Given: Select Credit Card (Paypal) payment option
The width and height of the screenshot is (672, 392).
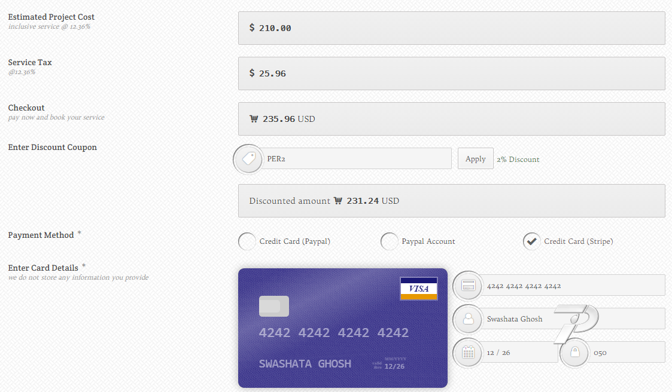Looking at the screenshot, I should 247,241.
